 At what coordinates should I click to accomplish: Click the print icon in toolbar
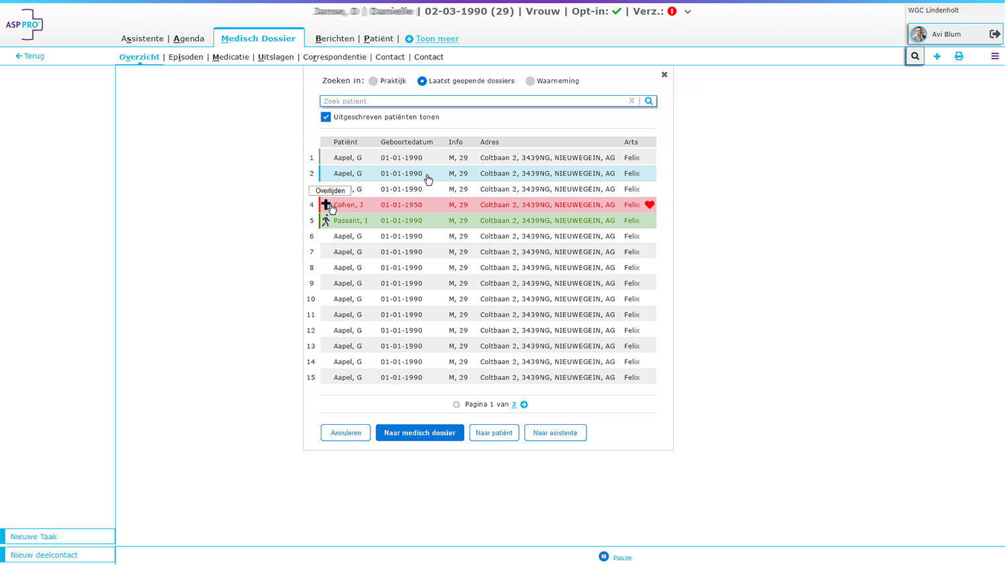click(959, 56)
